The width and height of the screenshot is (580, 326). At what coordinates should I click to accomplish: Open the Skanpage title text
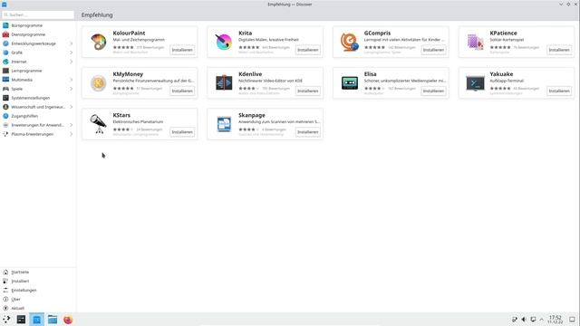click(252, 115)
